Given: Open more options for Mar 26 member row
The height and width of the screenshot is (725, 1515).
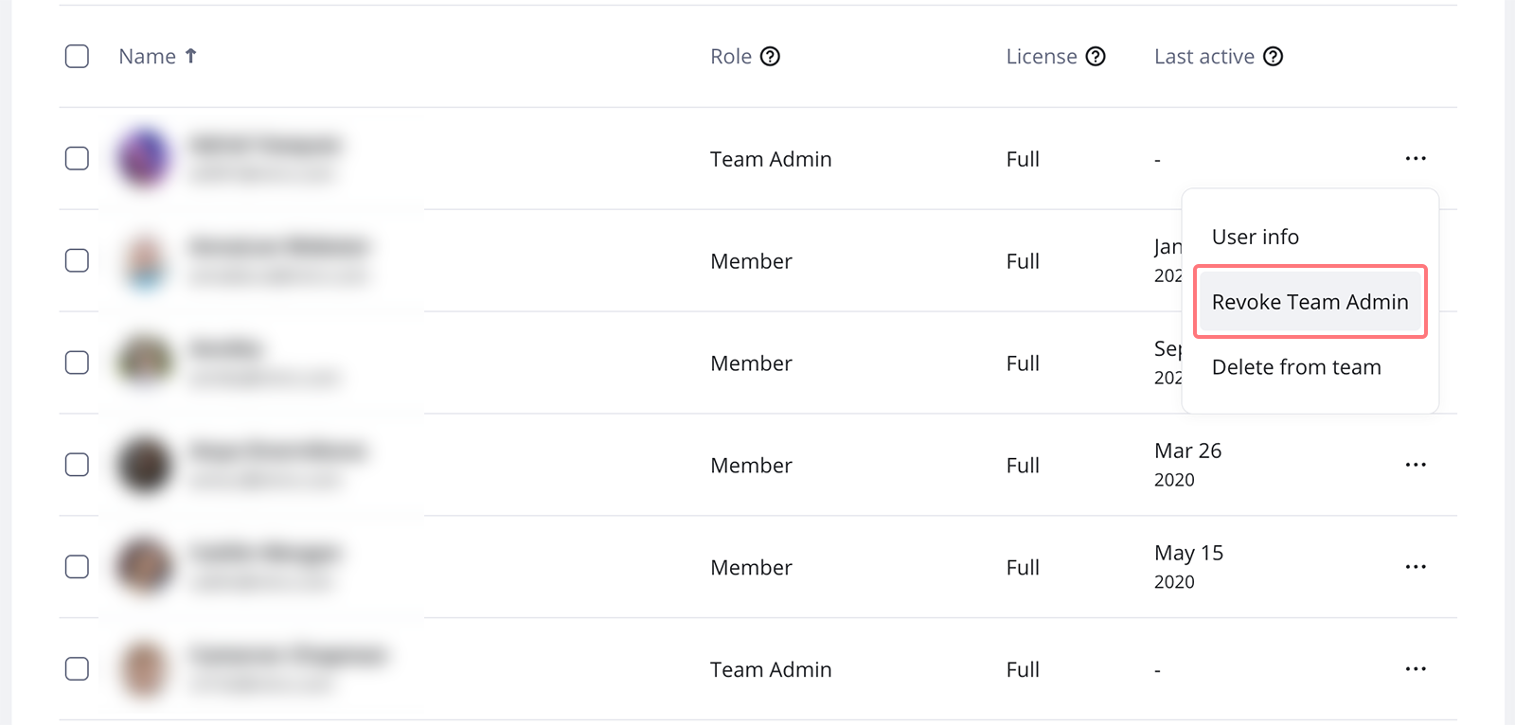Looking at the screenshot, I should click(1416, 465).
